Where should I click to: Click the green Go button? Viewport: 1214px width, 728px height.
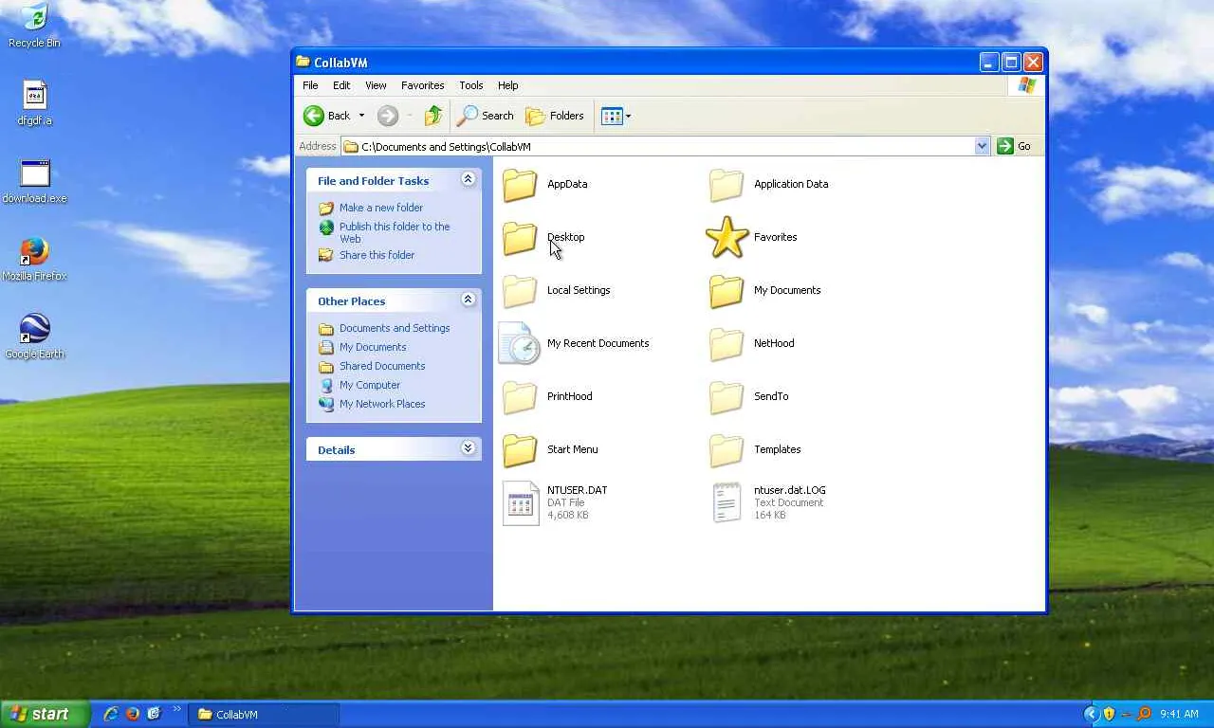click(1014, 146)
